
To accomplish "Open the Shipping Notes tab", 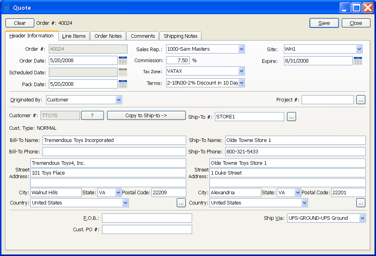I will [180, 36].
